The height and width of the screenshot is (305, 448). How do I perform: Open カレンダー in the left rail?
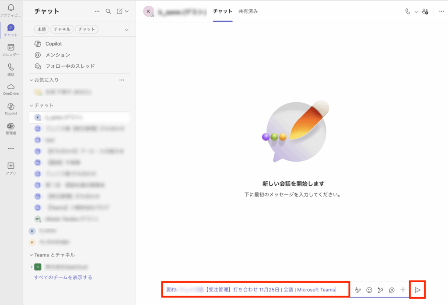11,48
